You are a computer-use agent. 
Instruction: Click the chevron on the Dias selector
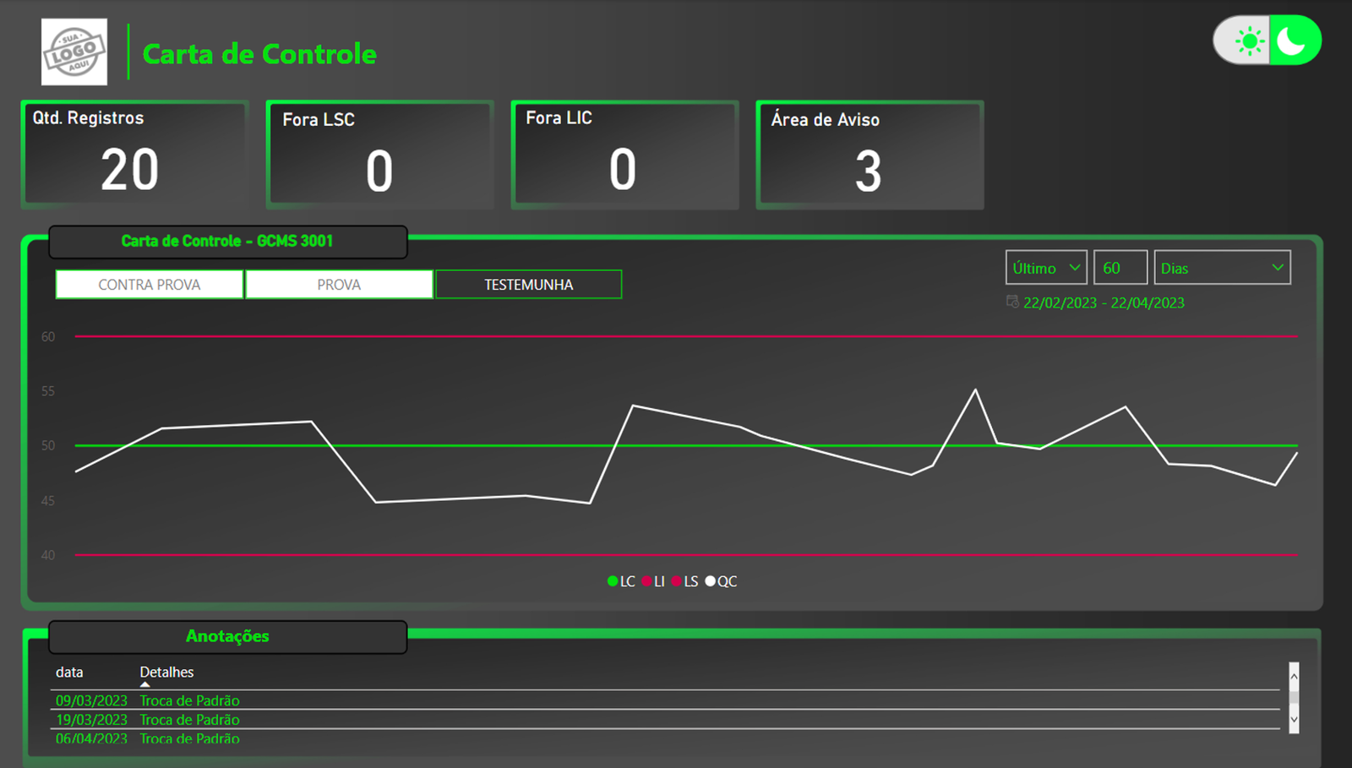(1278, 267)
